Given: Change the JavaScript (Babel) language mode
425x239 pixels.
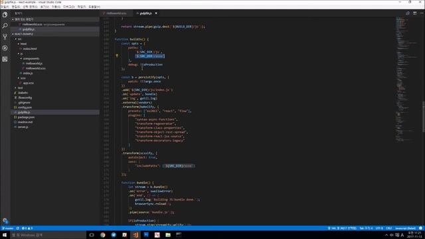Looking at the screenshot, I should (405, 228).
